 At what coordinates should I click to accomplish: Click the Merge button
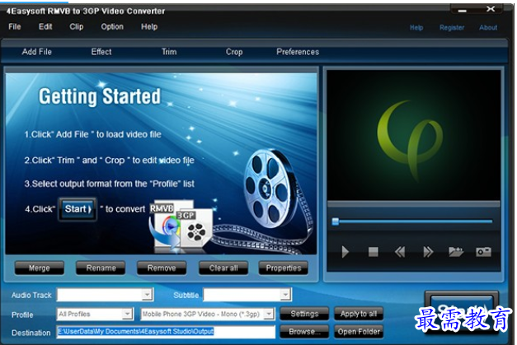pyautogui.click(x=40, y=268)
